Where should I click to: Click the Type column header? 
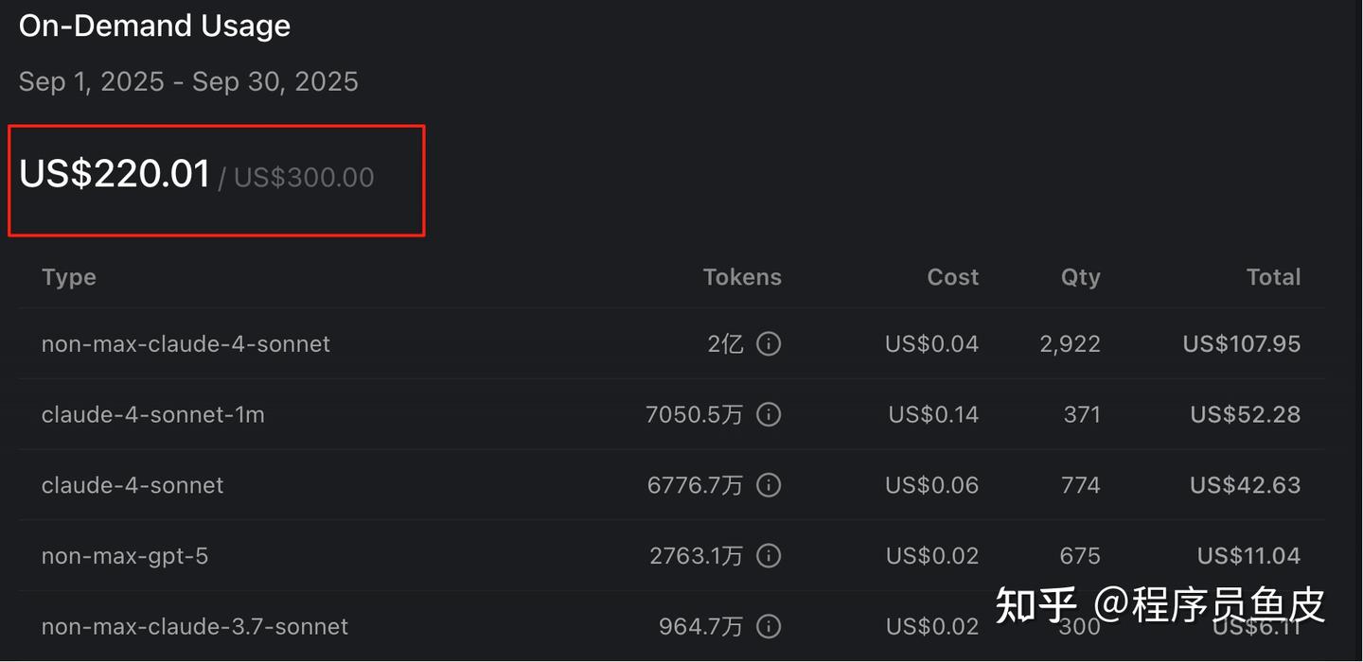coord(69,277)
